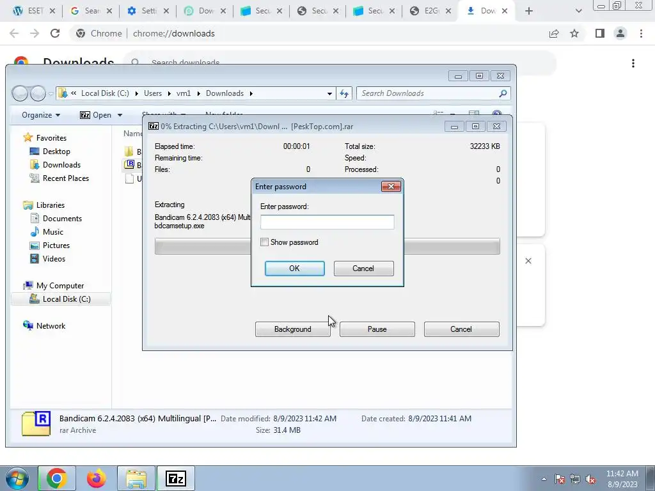Open Documents library
Viewport: 655px width, 491px height.
[x=62, y=219]
